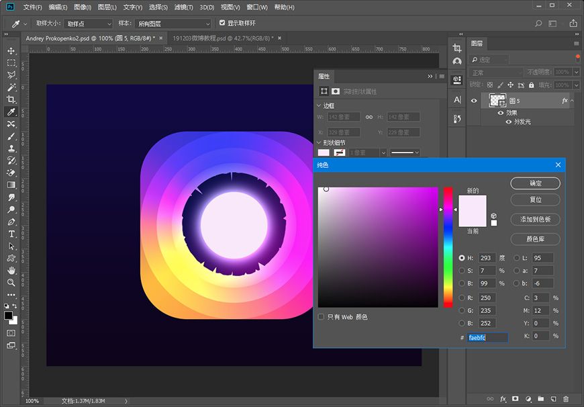Image resolution: width=584 pixels, height=407 pixels.
Task: Toggle the 显示取样环 checkbox
Action: [222, 23]
